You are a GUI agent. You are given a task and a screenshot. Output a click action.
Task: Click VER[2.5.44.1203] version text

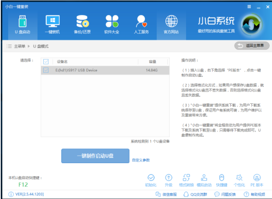[x=29, y=194]
